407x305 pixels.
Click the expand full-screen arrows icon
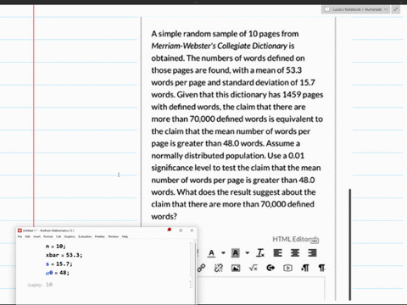(396, 9)
